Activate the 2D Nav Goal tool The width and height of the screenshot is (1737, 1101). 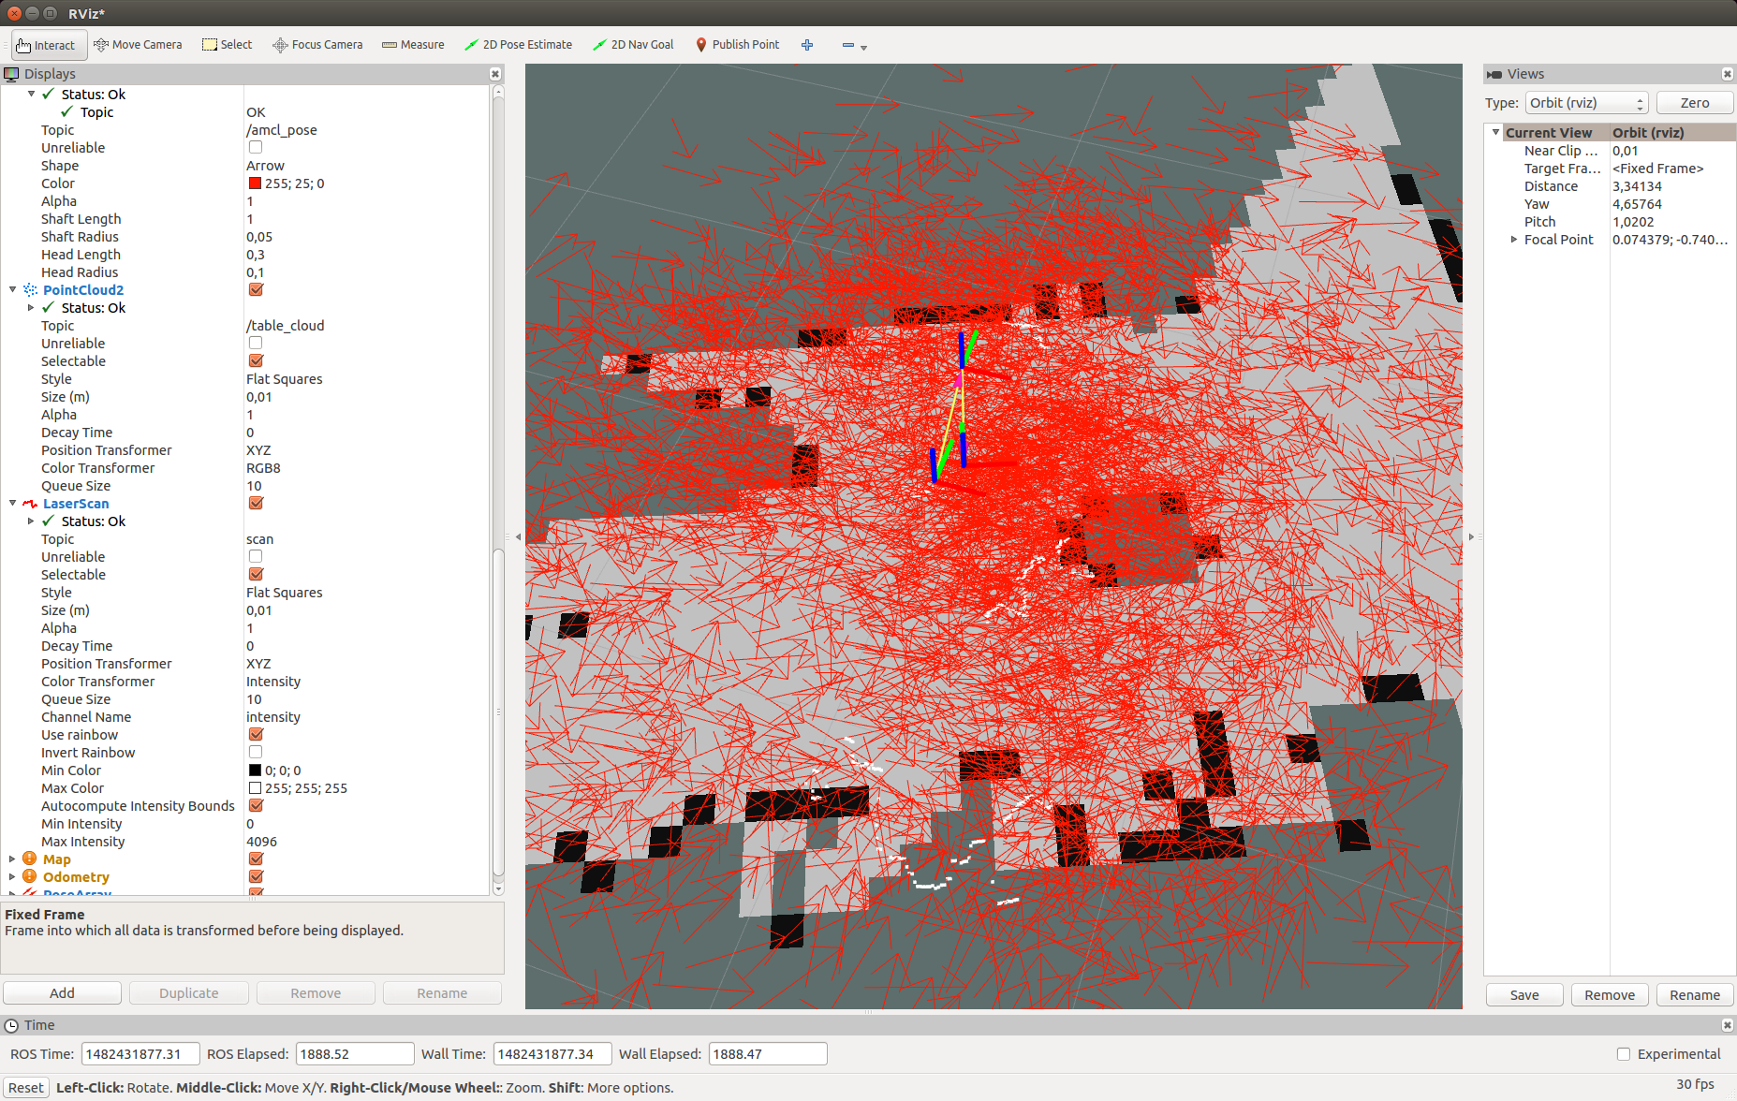tap(633, 45)
